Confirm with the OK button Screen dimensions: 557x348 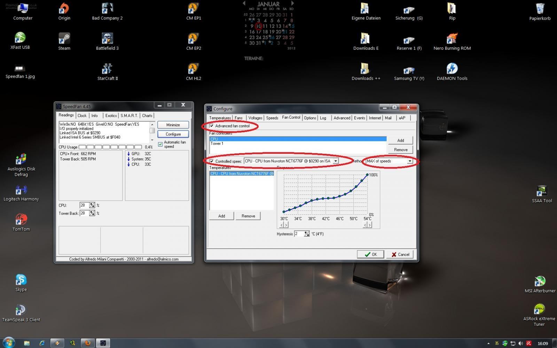pyautogui.click(x=370, y=254)
